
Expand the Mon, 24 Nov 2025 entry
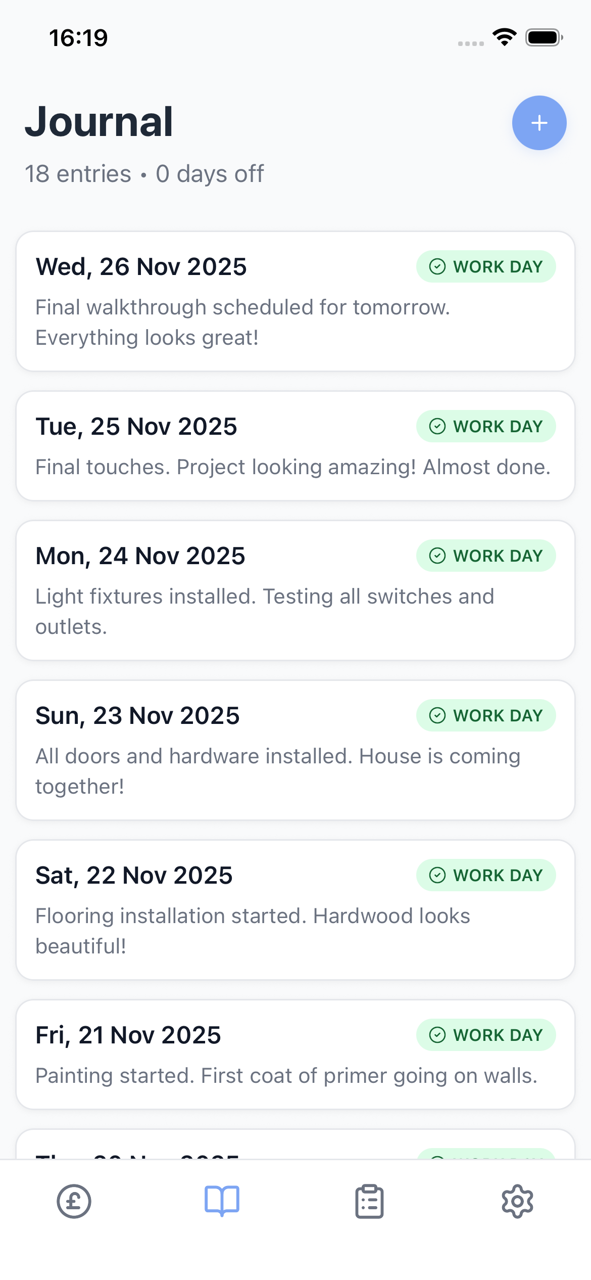295,589
